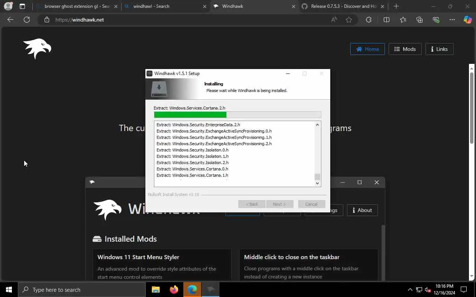Open the notification center icon

click(x=464, y=290)
